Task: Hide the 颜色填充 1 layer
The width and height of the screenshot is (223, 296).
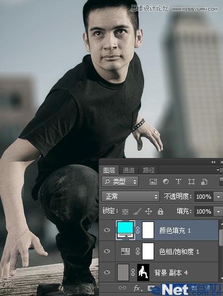Action: pyautogui.click(x=107, y=230)
